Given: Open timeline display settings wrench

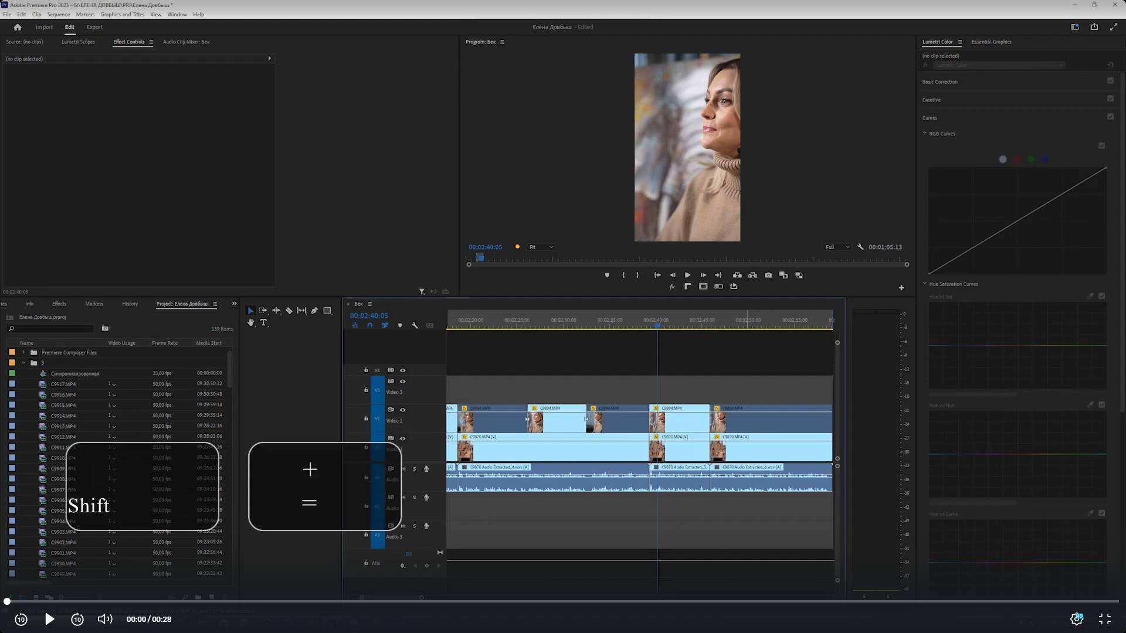Looking at the screenshot, I should pyautogui.click(x=415, y=325).
